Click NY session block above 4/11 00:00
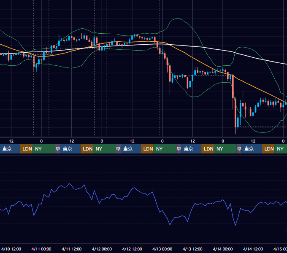The height and width of the screenshot is (253, 287). (x=44, y=149)
